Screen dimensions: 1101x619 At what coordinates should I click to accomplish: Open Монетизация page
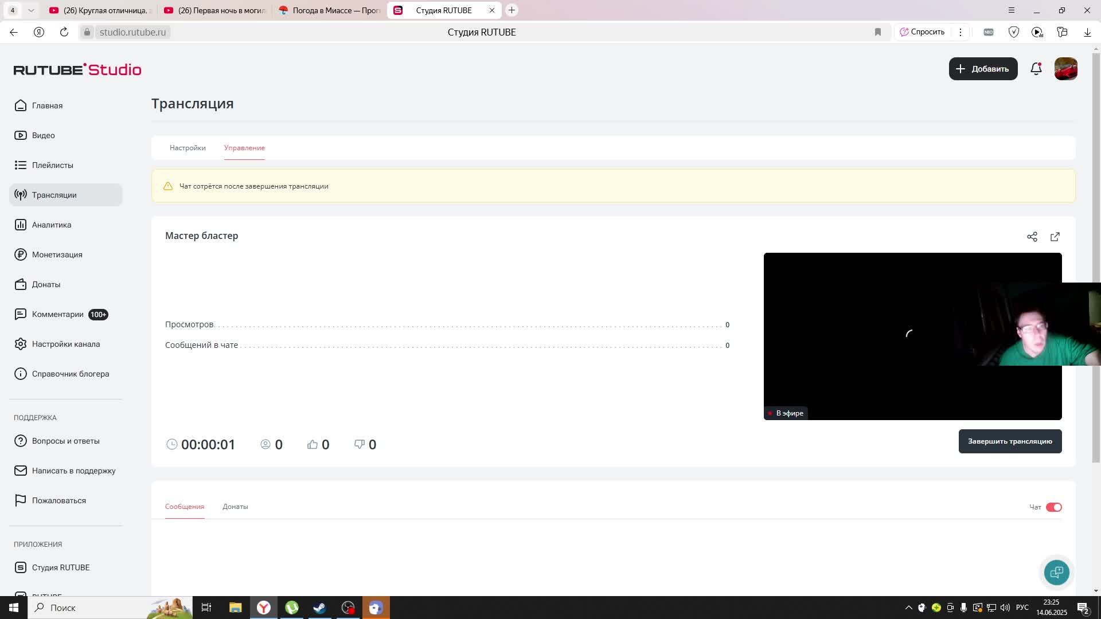pyautogui.click(x=57, y=254)
